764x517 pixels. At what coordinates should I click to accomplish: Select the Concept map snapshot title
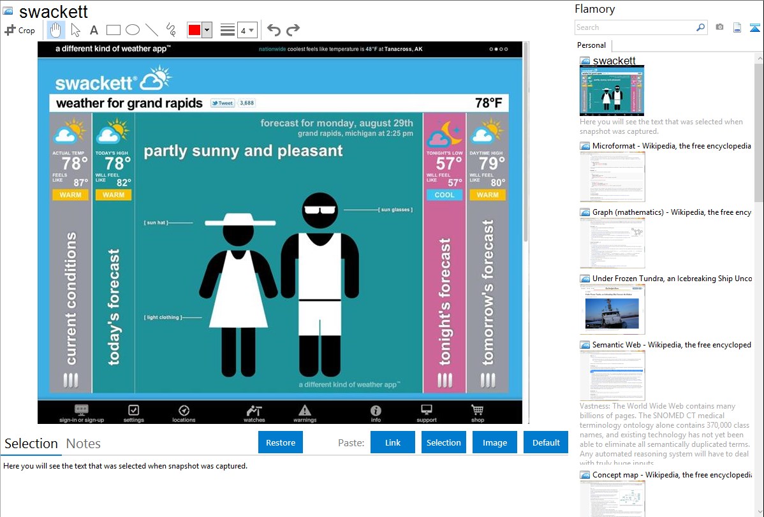click(672, 474)
